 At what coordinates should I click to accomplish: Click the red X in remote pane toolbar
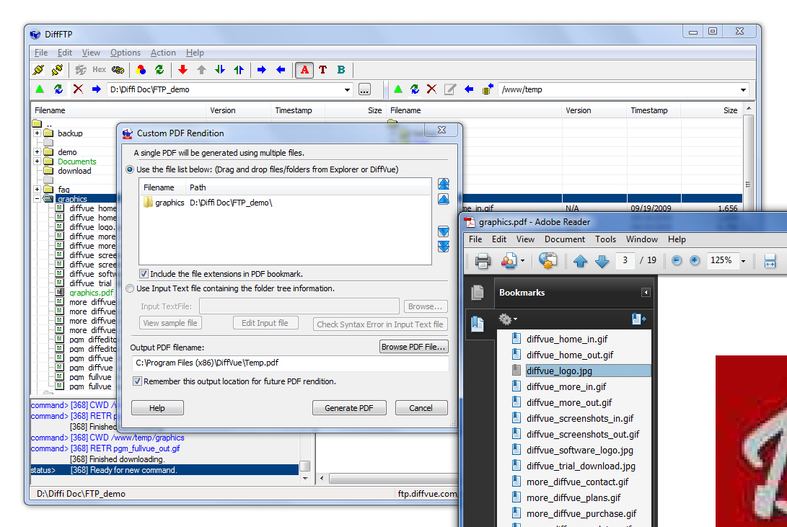(431, 89)
